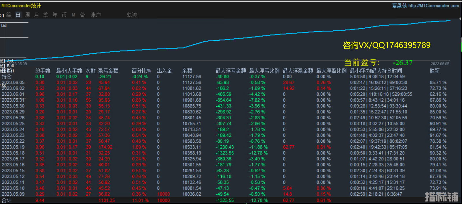Open the 月 monthly statistics tab
462x204 pixels.
36,15
